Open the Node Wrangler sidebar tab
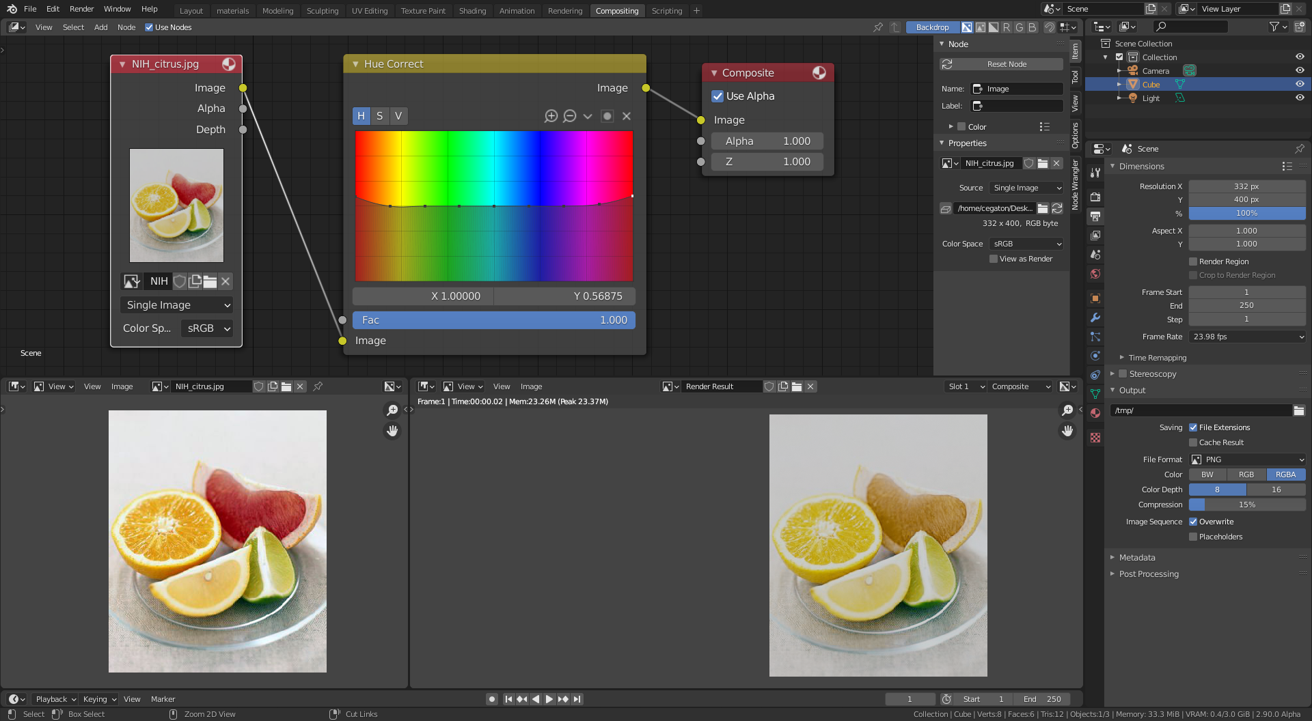This screenshot has height=721, width=1312. (x=1076, y=184)
